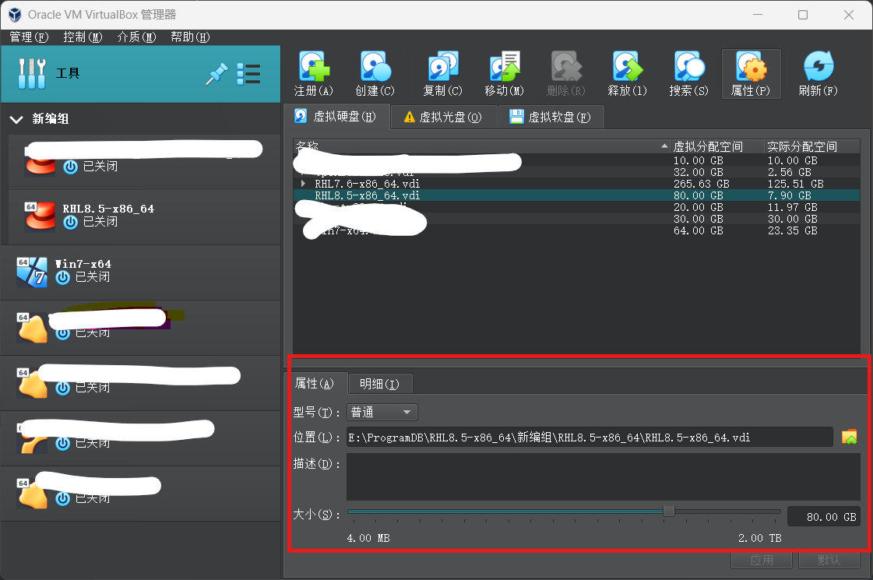Click the 64.00 GB virtual size cell

699,230
